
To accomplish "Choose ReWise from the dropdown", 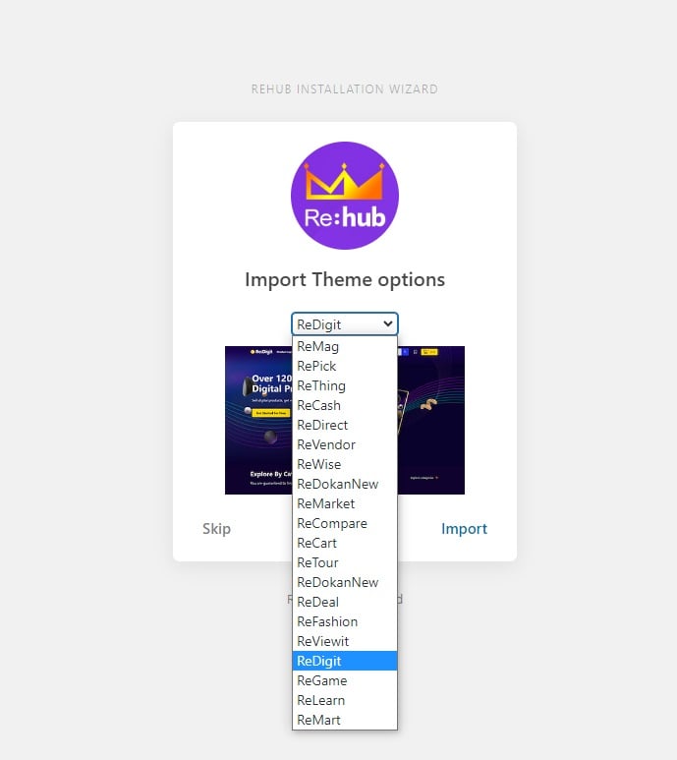I will pos(344,464).
